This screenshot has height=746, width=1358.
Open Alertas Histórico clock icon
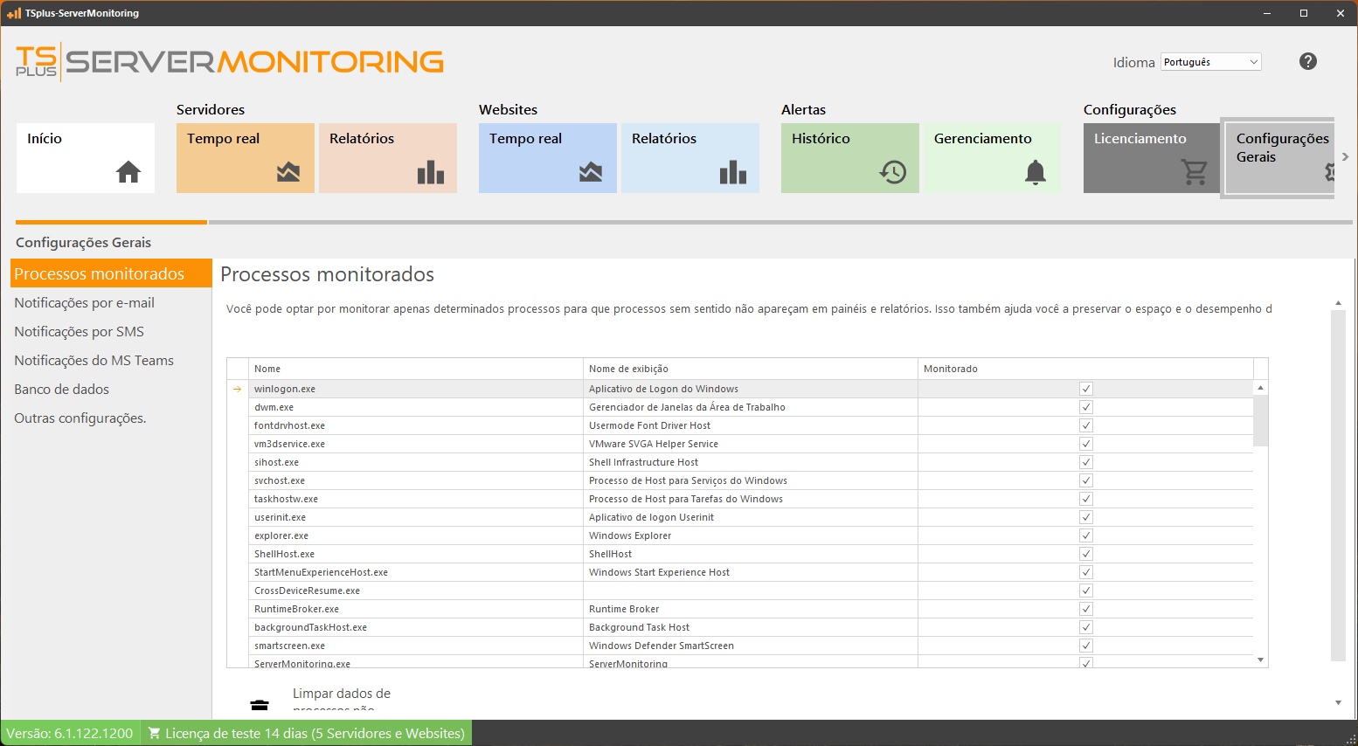(892, 172)
